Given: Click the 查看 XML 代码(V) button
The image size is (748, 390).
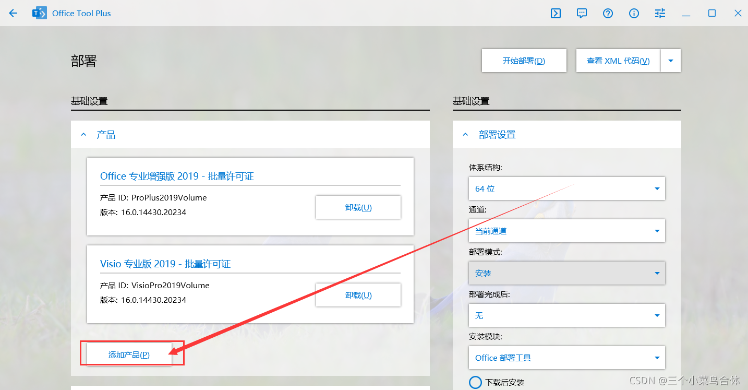Looking at the screenshot, I should coord(618,61).
